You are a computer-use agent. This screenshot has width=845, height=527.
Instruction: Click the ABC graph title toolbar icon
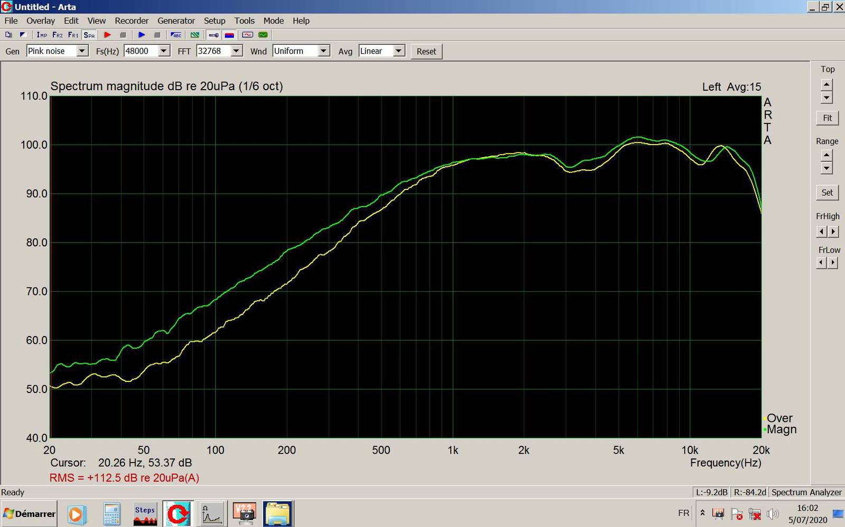click(176, 35)
